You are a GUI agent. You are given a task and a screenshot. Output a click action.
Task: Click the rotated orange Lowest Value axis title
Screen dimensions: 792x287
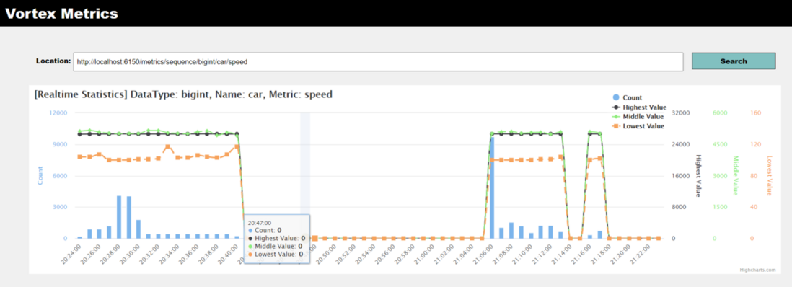tap(770, 176)
